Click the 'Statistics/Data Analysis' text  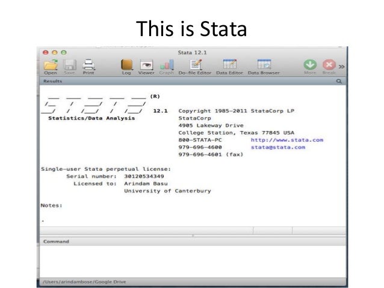pos(91,118)
